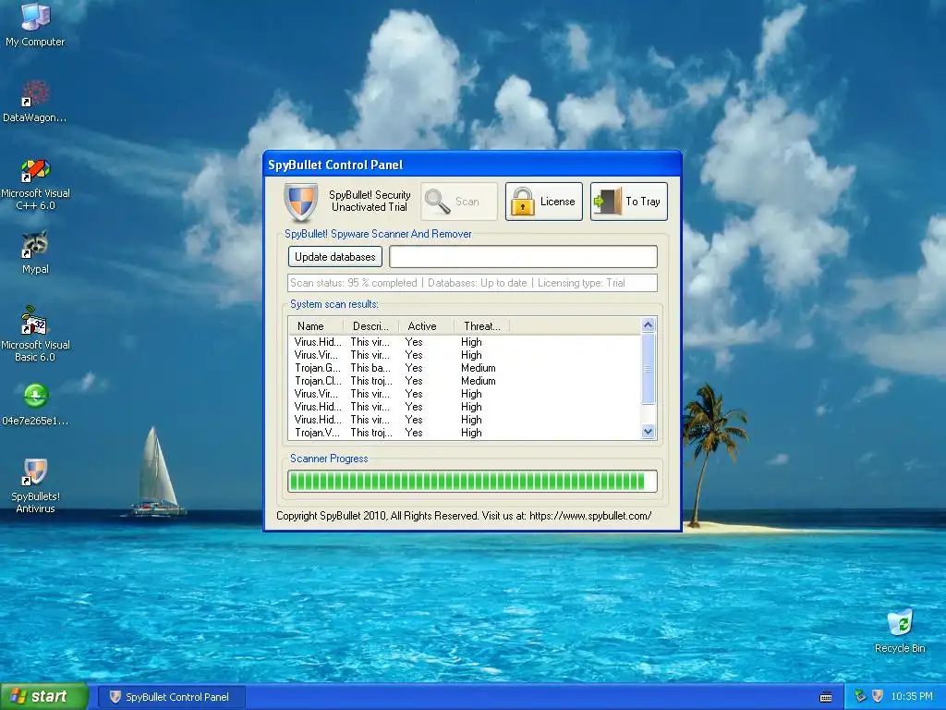This screenshot has height=710, width=946.
Task: Select the Recycle Bin icon
Action: (900, 630)
